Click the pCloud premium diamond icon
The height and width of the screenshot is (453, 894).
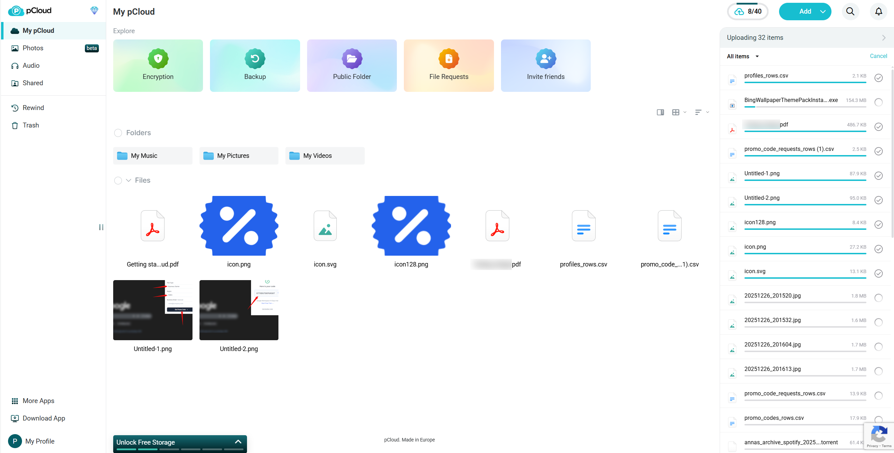[94, 10]
